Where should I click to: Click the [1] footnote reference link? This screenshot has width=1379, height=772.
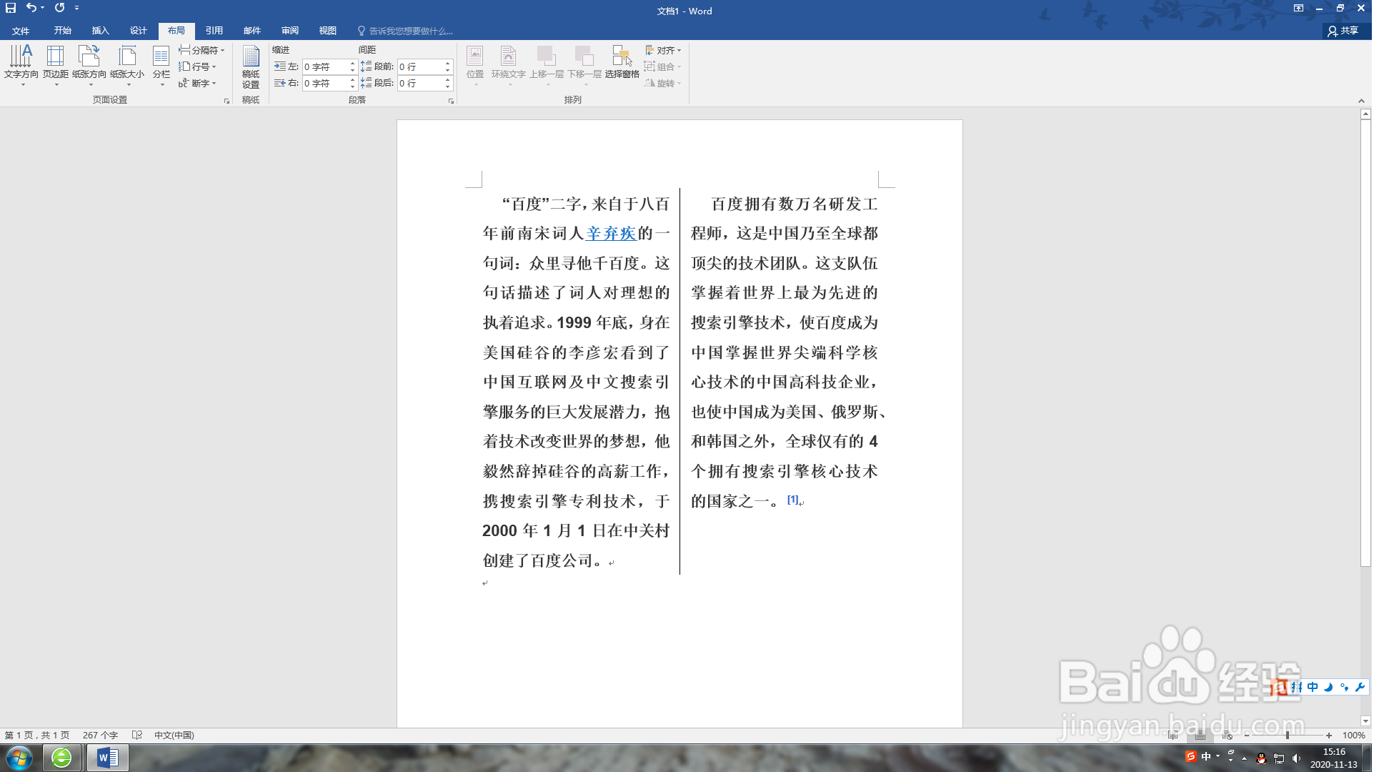792,499
